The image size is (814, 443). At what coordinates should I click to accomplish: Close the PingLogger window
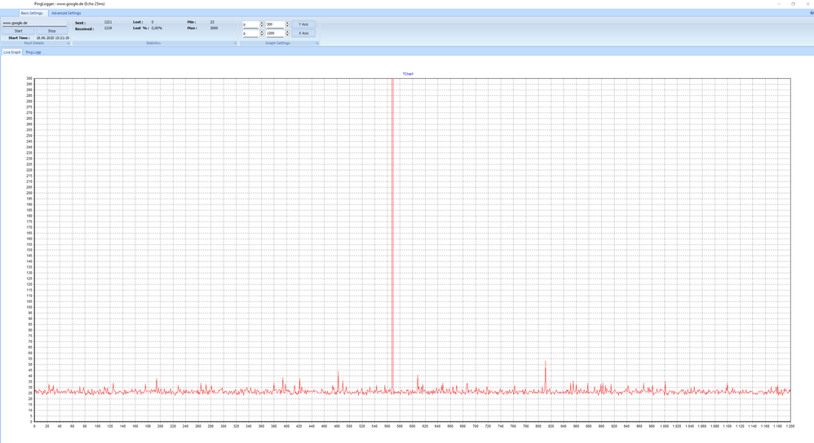pyautogui.click(x=807, y=3)
